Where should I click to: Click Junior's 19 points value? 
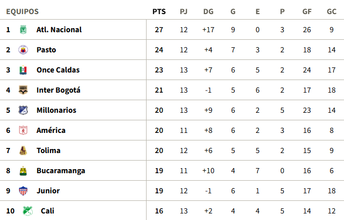click(x=159, y=191)
